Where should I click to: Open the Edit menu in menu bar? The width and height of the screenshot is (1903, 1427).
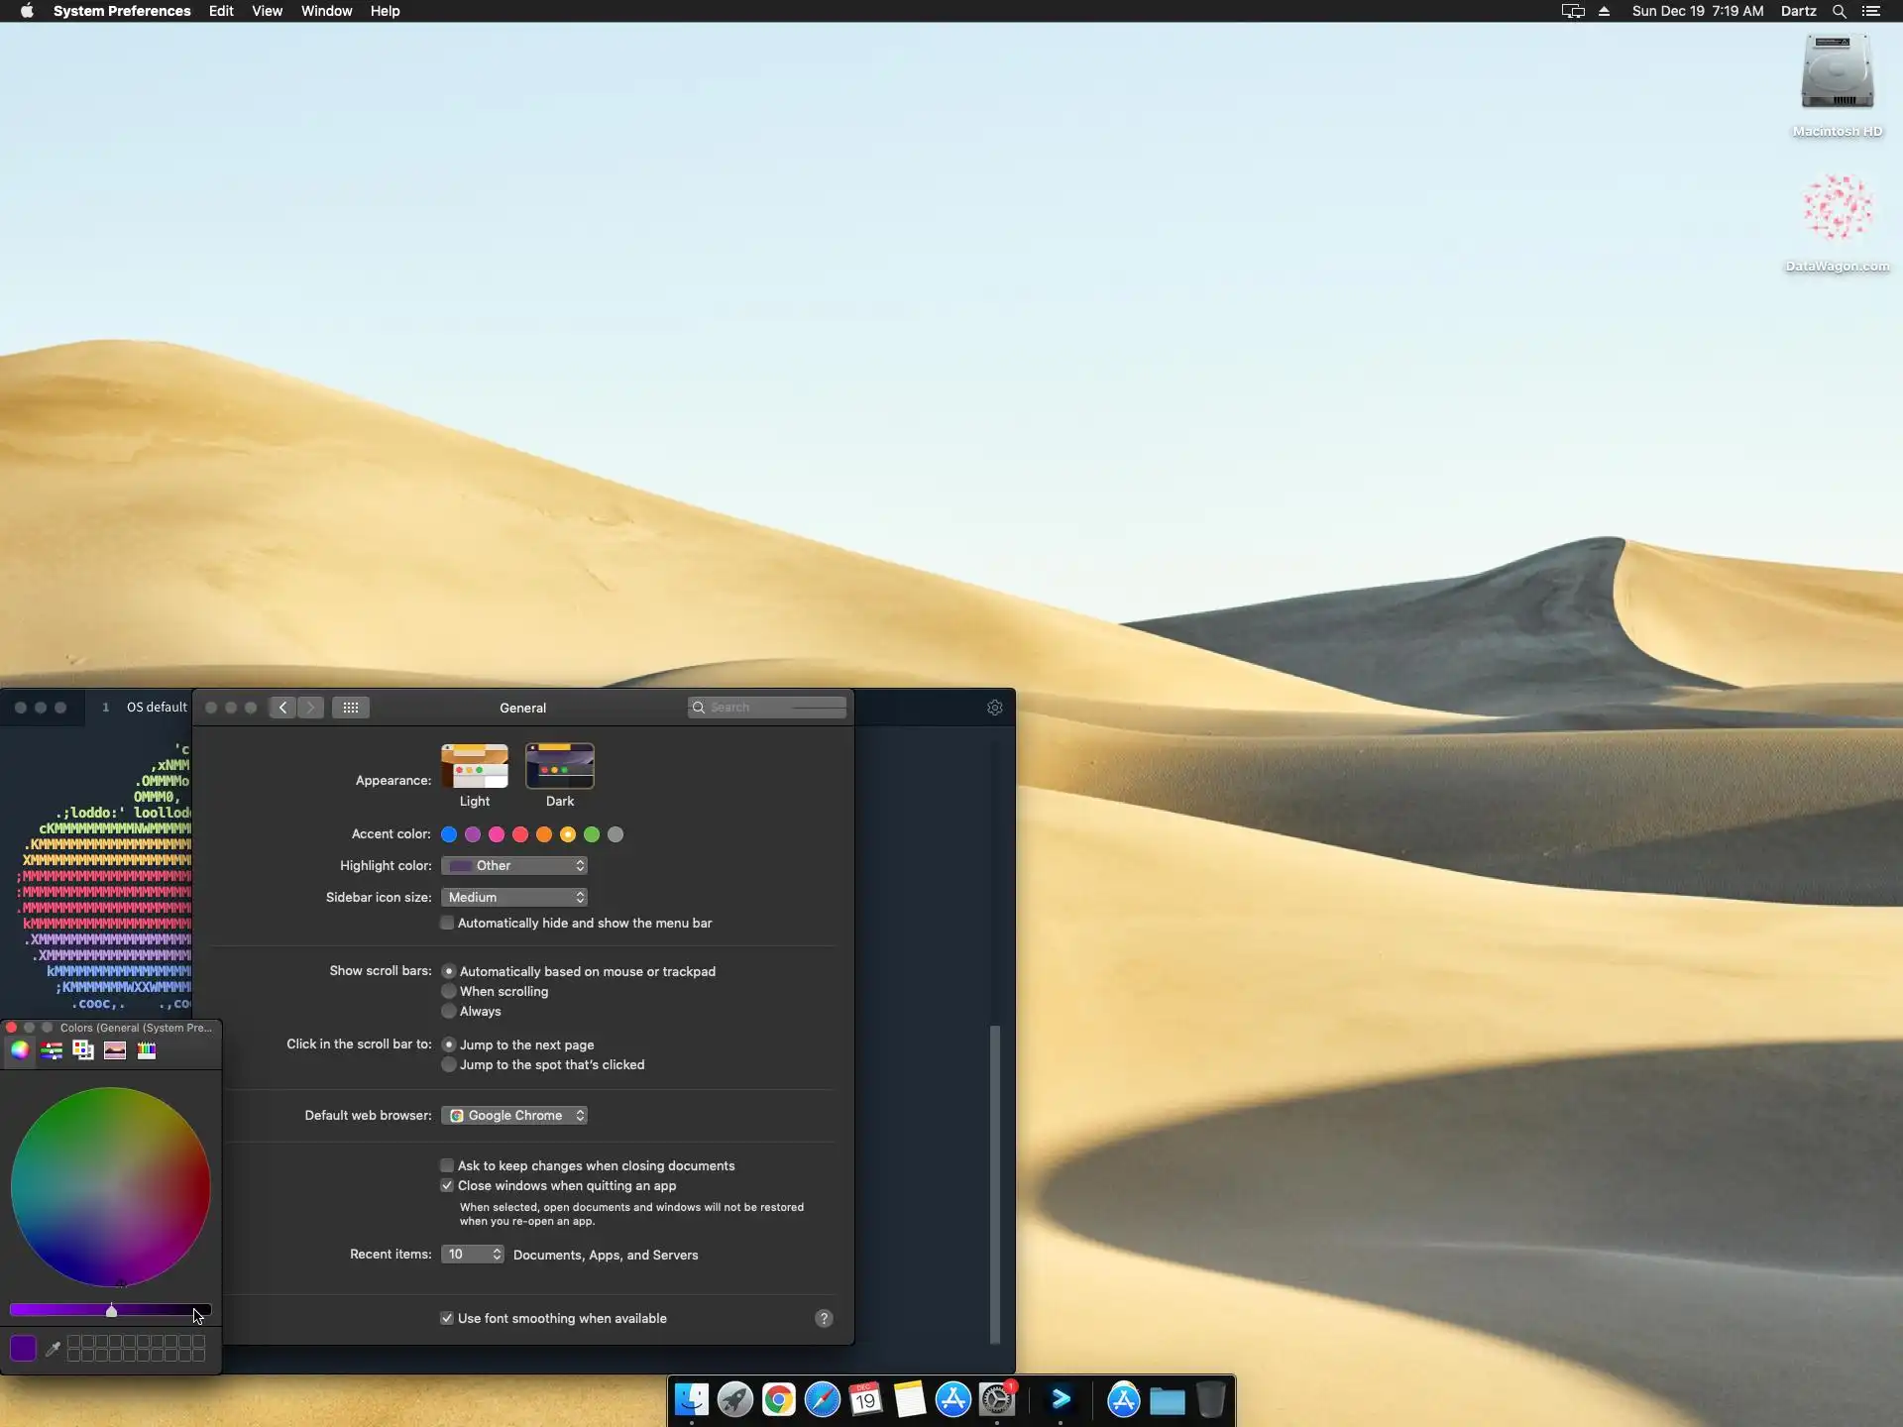click(x=221, y=11)
